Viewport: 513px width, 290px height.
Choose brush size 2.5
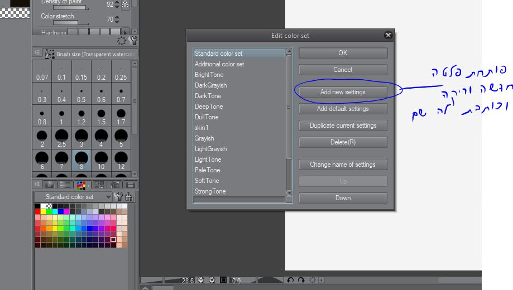[x=61, y=138]
